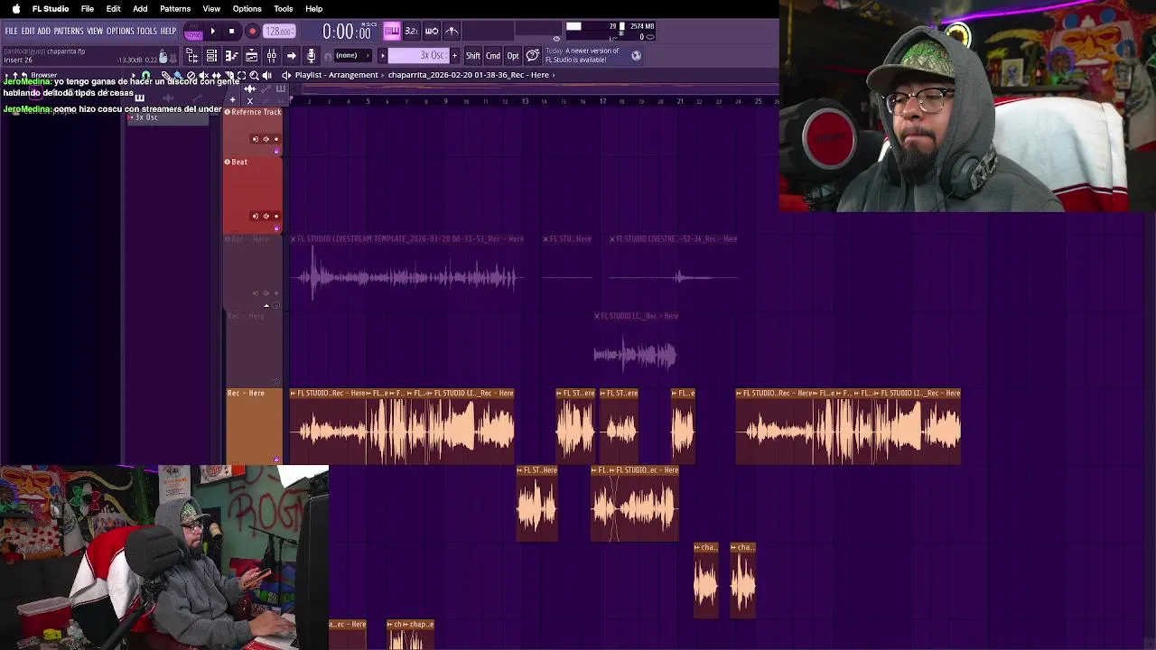Open the FL STUDIO LIVESTREAM TEMPLATE clip menu
This screenshot has width=1156, height=650.
click(x=293, y=239)
